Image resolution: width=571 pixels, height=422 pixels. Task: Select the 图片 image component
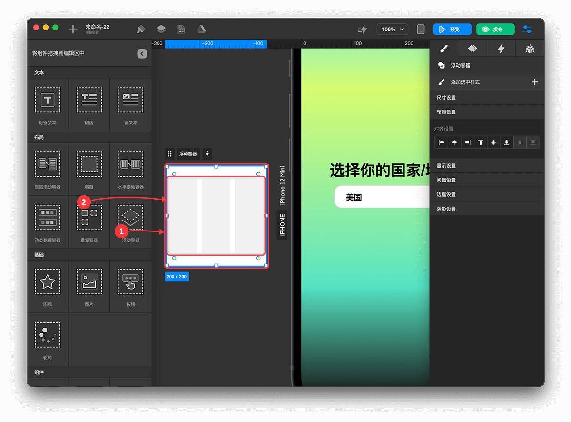coord(89,287)
